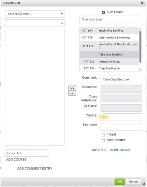Click the course list vertical scrollbar
The image size is (147, 187).
[140, 47]
